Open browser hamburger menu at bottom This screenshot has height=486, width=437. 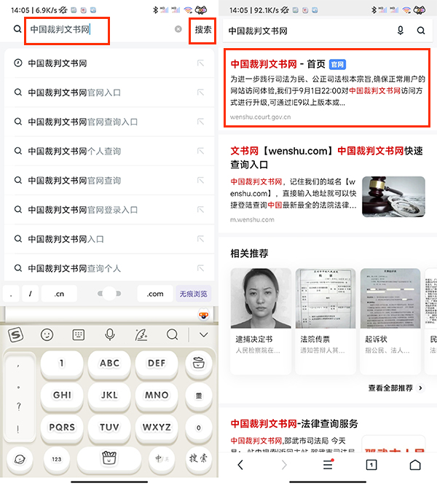click(328, 465)
